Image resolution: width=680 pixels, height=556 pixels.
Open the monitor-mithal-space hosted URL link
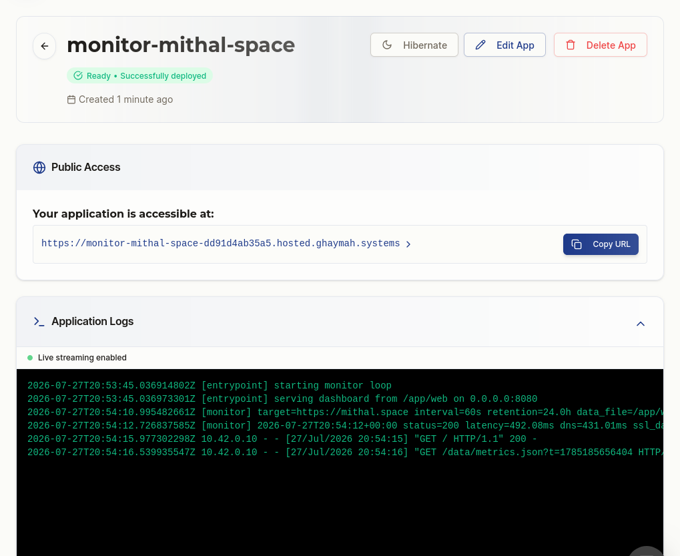(220, 244)
